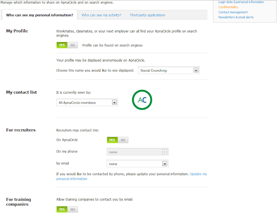
Task: Open Login data & personal information link
Action: click(241, 2)
